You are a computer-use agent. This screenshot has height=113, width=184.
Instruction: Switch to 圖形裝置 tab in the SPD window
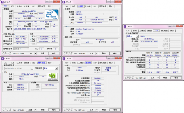pyautogui.click(x=164, y=31)
